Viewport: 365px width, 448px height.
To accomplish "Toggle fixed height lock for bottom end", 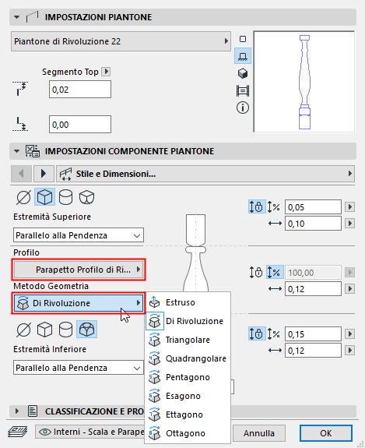I will [256, 333].
